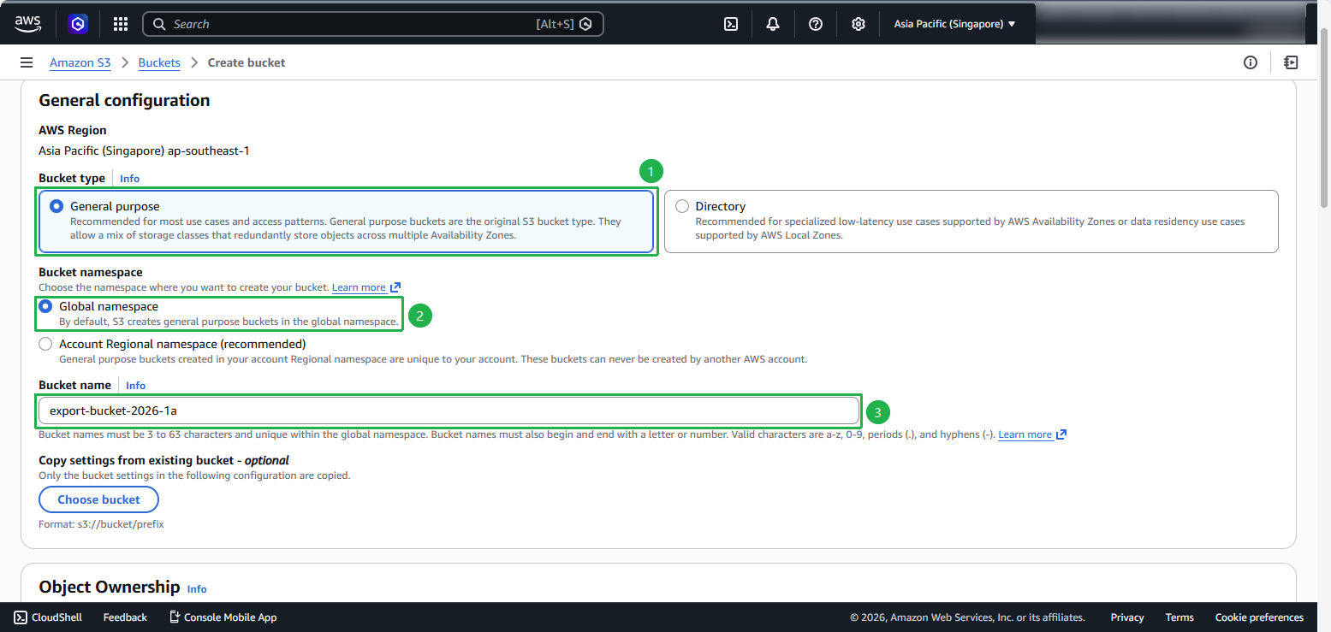1331x632 pixels.
Task: Open the Terms link in the footer
Action: (x=1179, y=617)
